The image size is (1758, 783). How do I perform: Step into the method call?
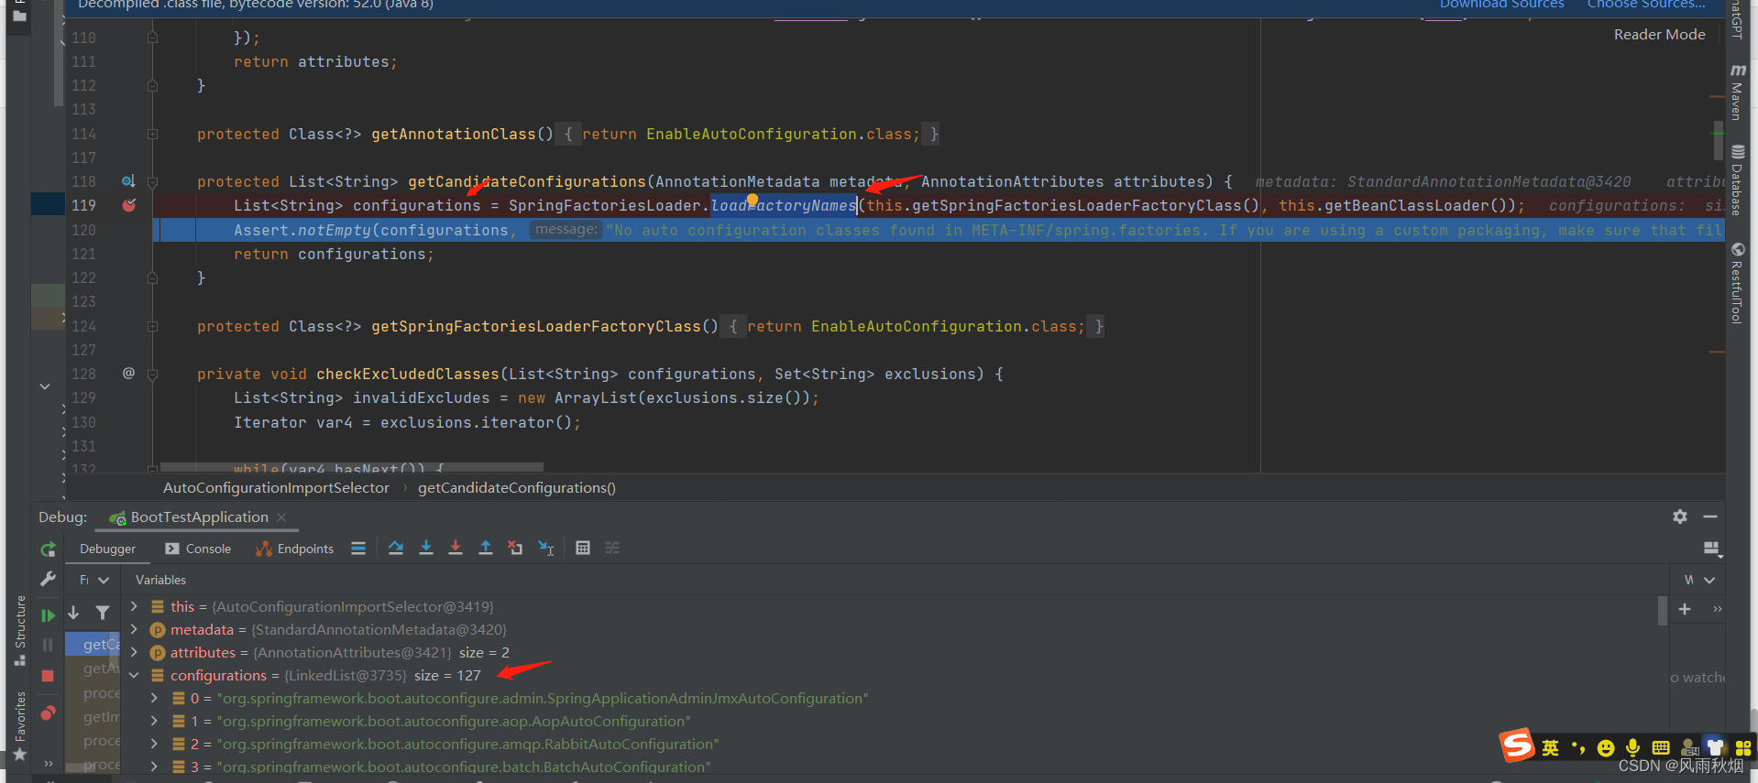point(426,549)
